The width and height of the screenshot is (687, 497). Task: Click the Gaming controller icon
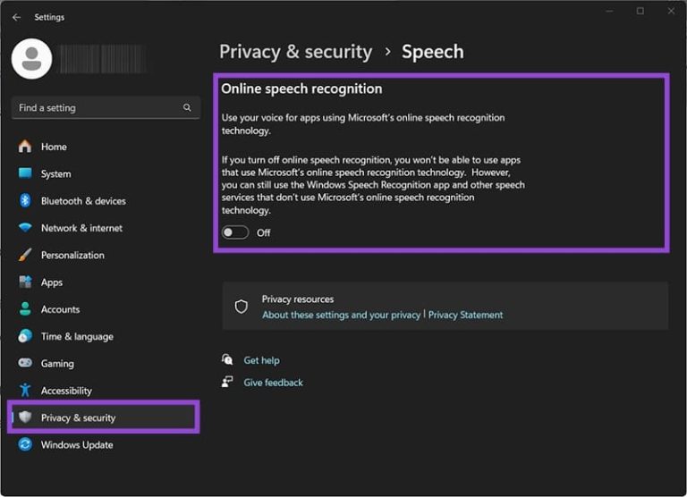coord(25,364)
